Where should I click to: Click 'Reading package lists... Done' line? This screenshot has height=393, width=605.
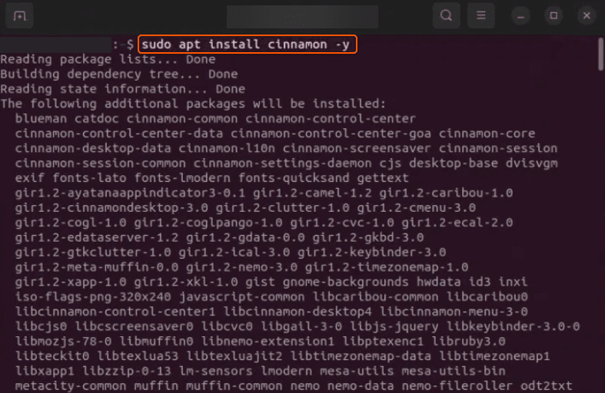click(x=108, y=59)
